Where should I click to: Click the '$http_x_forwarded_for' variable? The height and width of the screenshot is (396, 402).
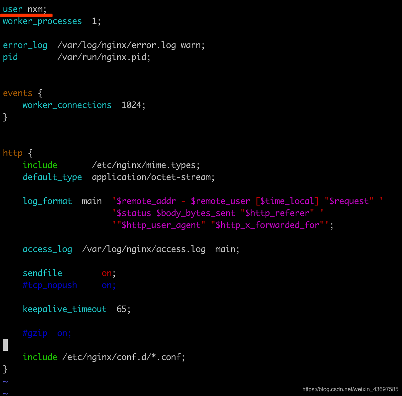coord(267,226)
